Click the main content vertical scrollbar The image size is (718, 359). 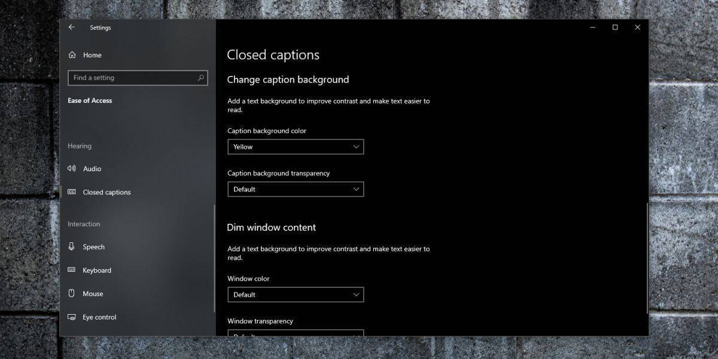(646, 257)
